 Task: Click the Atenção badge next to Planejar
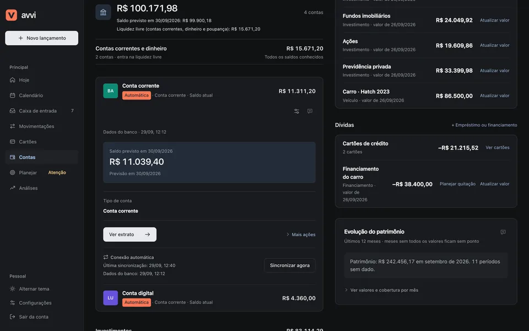(57, 173)
